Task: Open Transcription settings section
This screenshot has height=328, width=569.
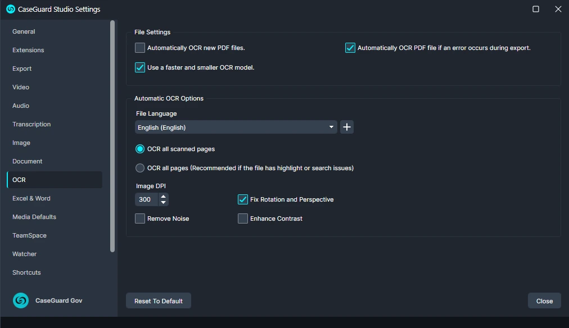Action: click(x=55, y=124)
